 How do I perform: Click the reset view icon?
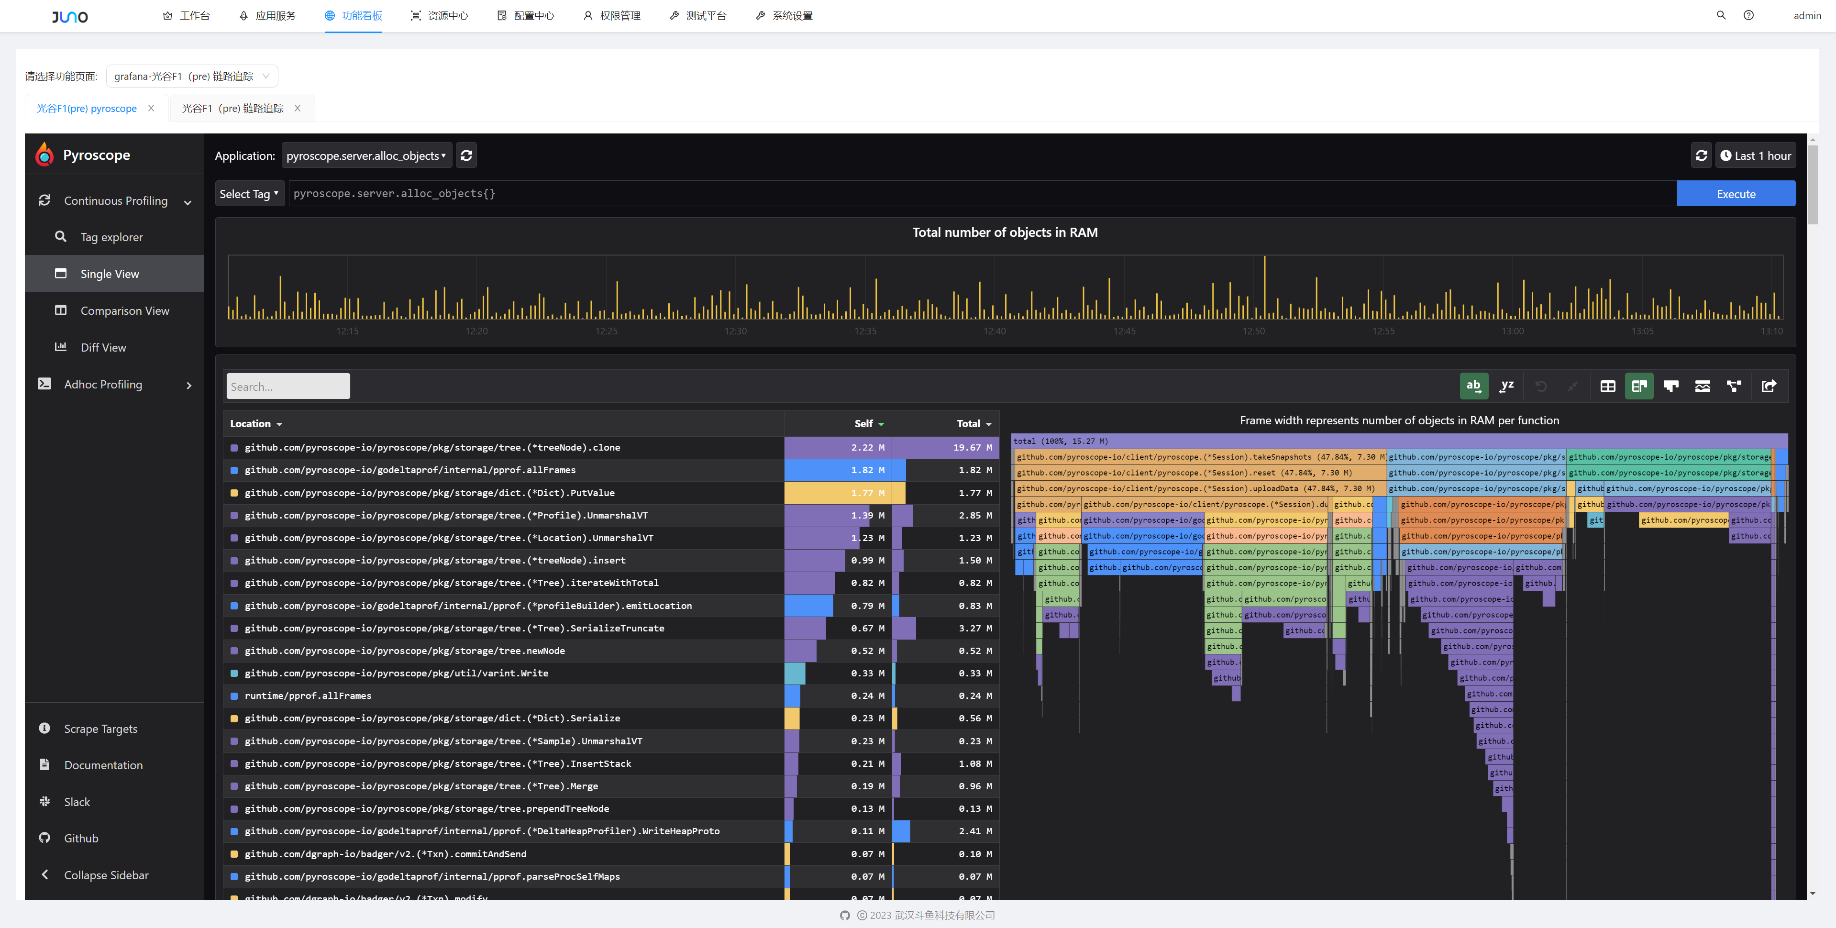[x=1541, y=386]
